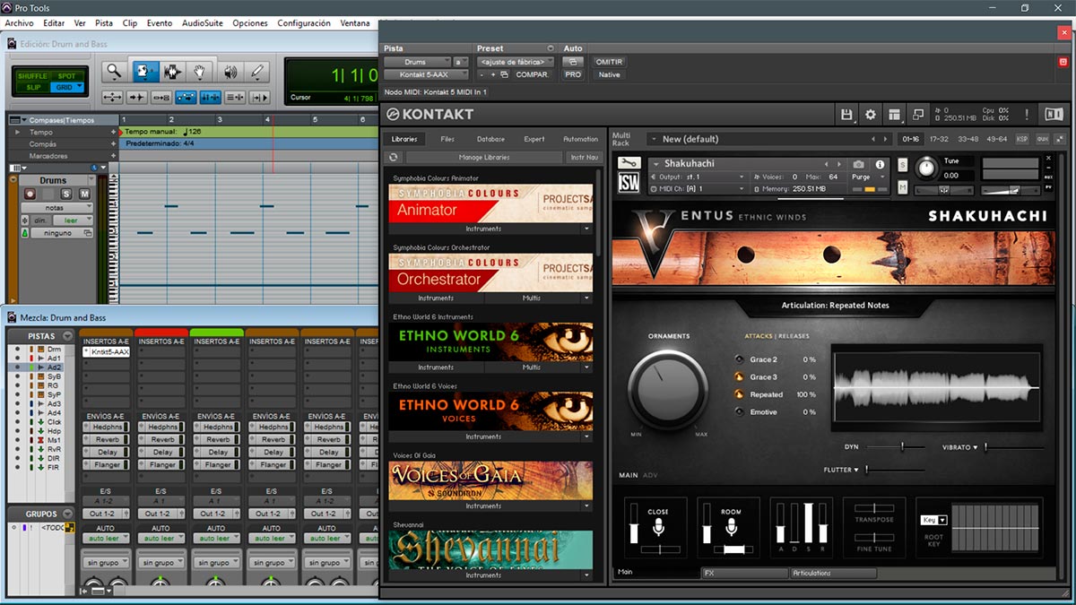Screen dimensions: 1076x605
Task: Open Kontakt save/load disk menu
Action: click(x=846, y=114)
